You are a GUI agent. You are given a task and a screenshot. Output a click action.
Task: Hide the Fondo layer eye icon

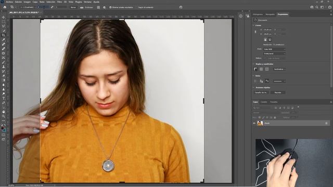[x=254, y=123]
